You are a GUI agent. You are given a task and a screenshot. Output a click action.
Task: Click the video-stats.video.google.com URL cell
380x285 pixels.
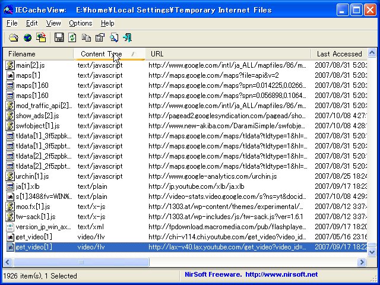(227, 197)
